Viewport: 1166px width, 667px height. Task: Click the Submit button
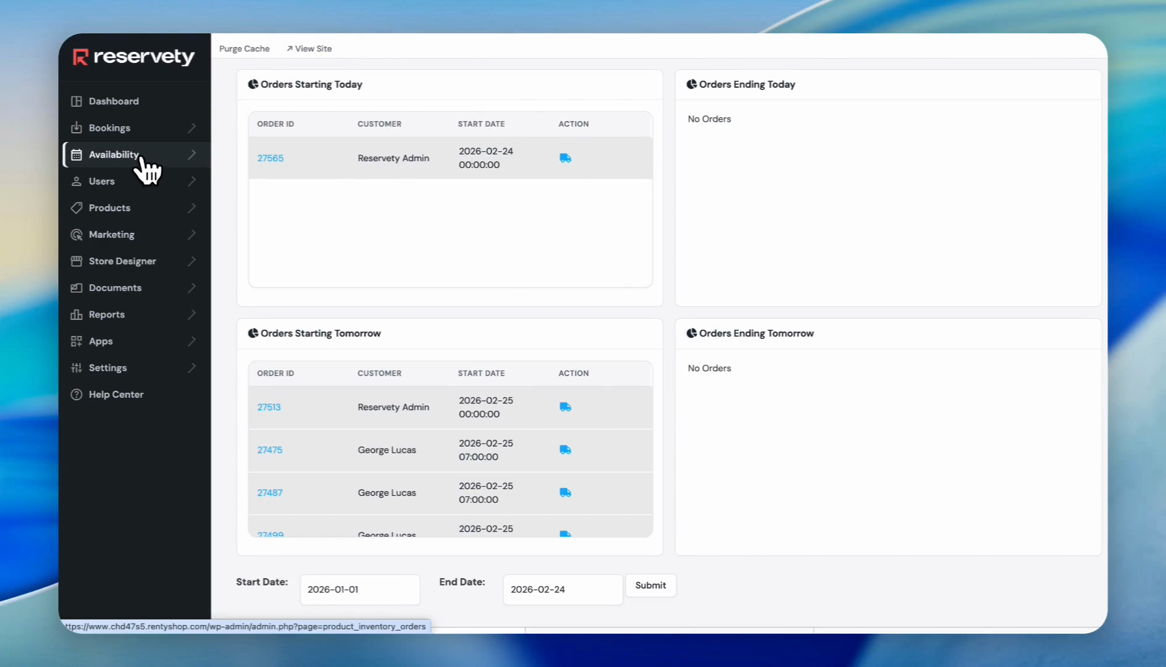click(x=651, y=585)
